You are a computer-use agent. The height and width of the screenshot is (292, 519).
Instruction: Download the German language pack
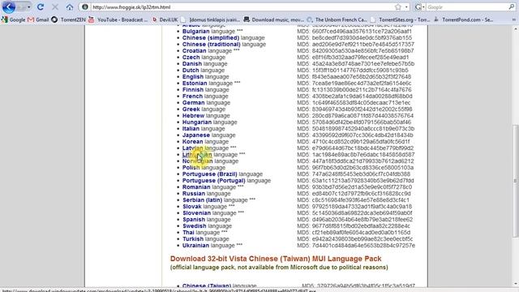(193, 103)
